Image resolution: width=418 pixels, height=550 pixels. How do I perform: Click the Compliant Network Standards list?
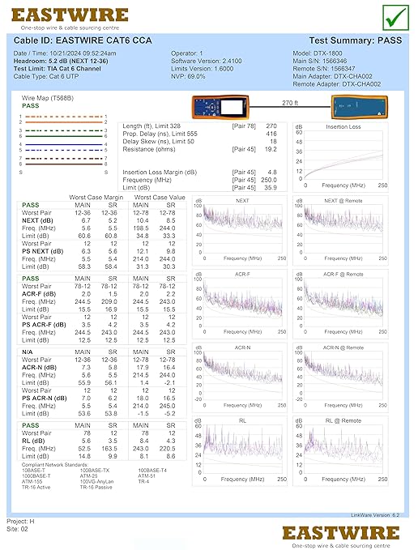click(x=88, y=476)
